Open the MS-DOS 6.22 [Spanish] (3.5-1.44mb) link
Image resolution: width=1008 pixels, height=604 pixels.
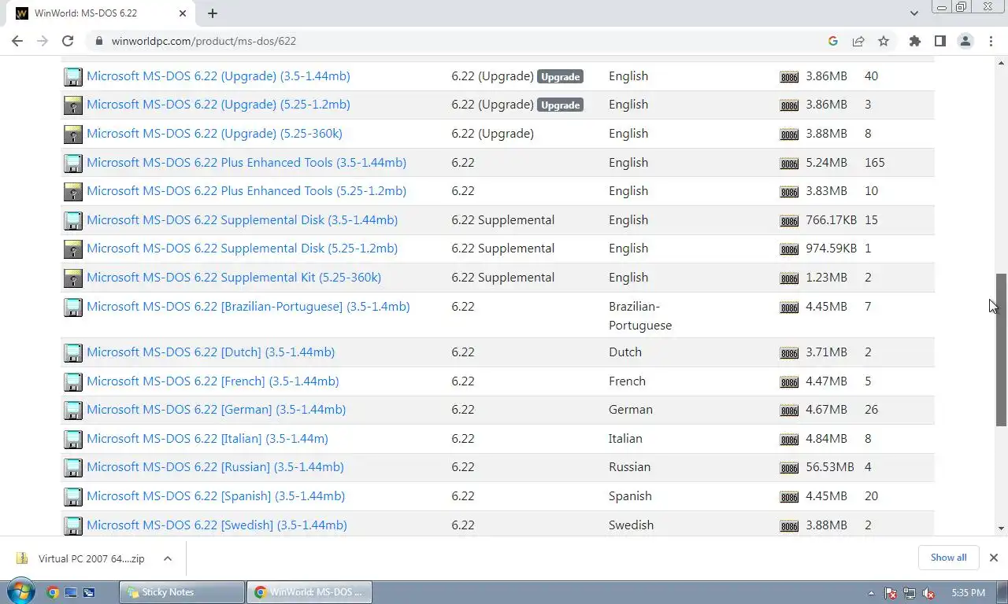(x=216, y=495)
